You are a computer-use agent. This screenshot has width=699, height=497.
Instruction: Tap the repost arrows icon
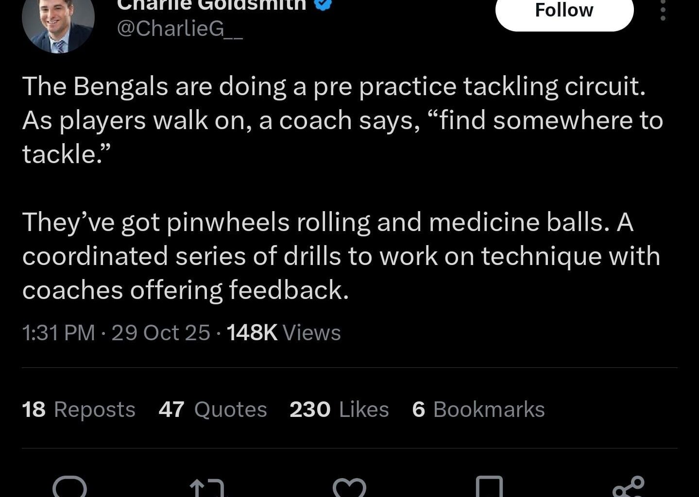coord(207,488)
